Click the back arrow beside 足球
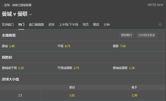 2,5
